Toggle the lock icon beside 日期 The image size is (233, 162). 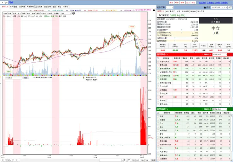pyautogui.click(x=205, y=7)
